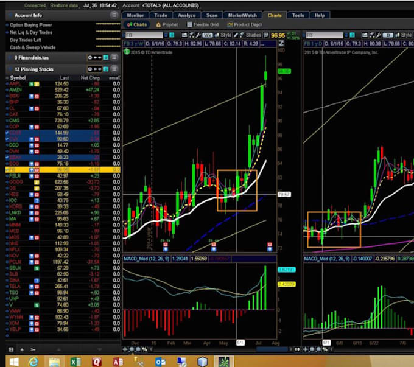The image size is (414, 367).
Task: Open the 12 Pinning Stocks menu icon
Action: 114,69
